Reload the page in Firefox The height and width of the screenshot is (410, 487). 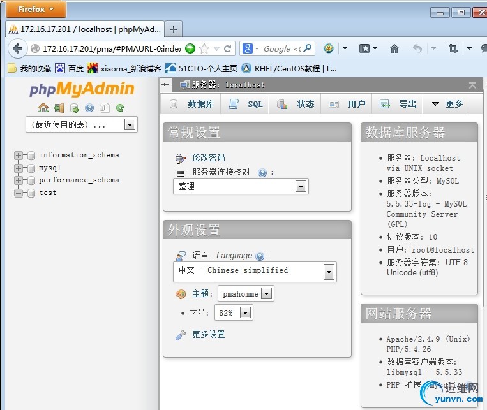point(228,48)
